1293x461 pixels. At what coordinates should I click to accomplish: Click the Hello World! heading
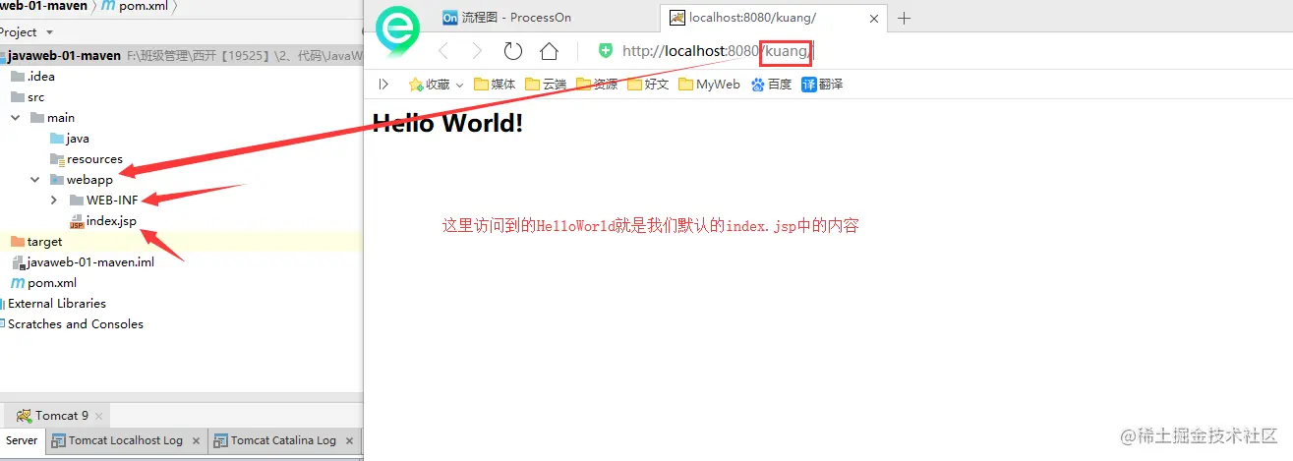coord(447,124)
